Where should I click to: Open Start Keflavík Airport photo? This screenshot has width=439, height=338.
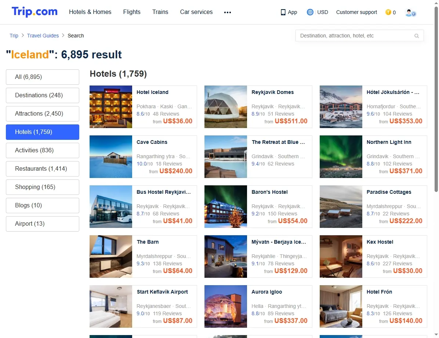pos(111,306)
